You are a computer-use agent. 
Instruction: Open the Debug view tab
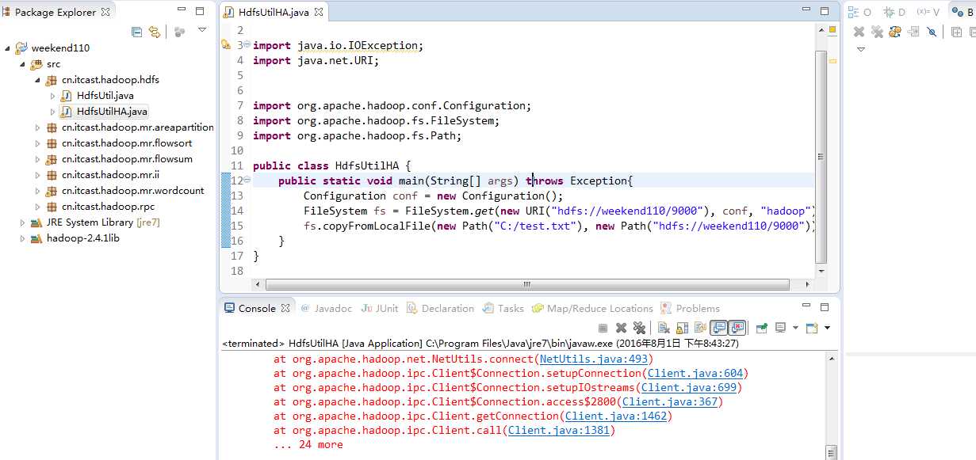pos(894,12)
